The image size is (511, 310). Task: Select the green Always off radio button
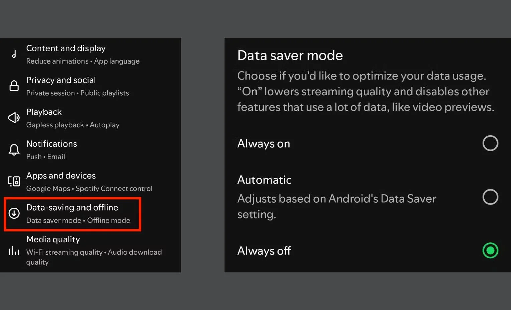point(490,250)
